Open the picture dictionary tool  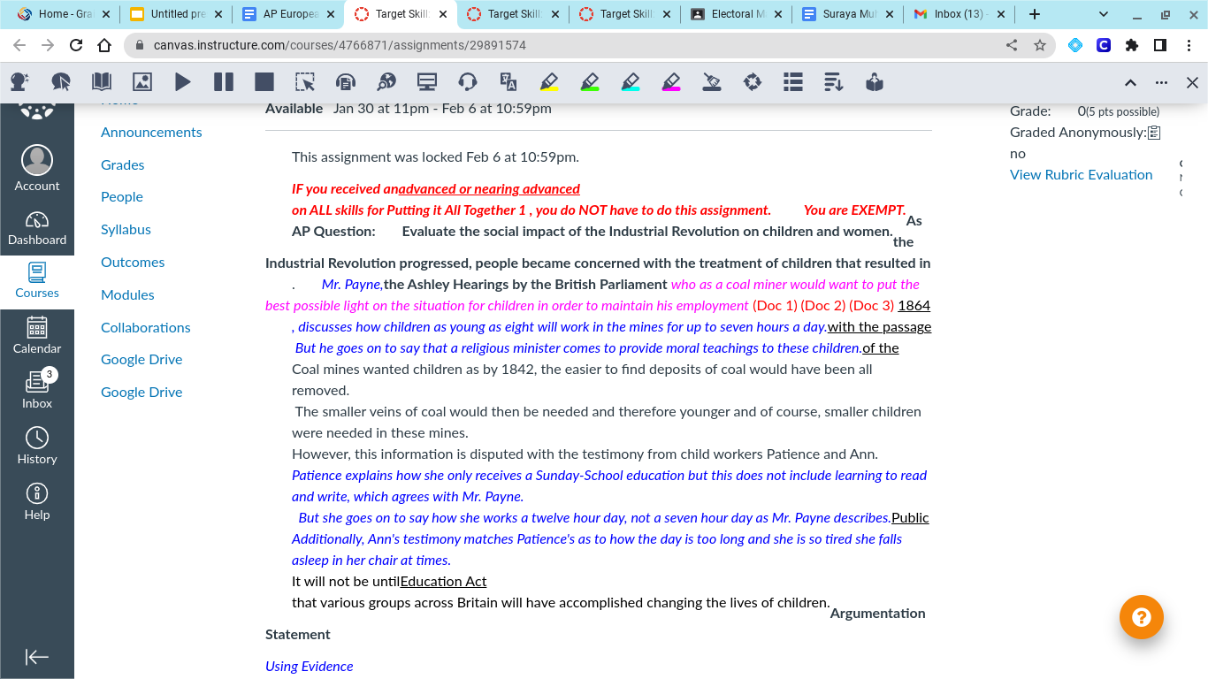pyautogui.click(x=142, y=81)
